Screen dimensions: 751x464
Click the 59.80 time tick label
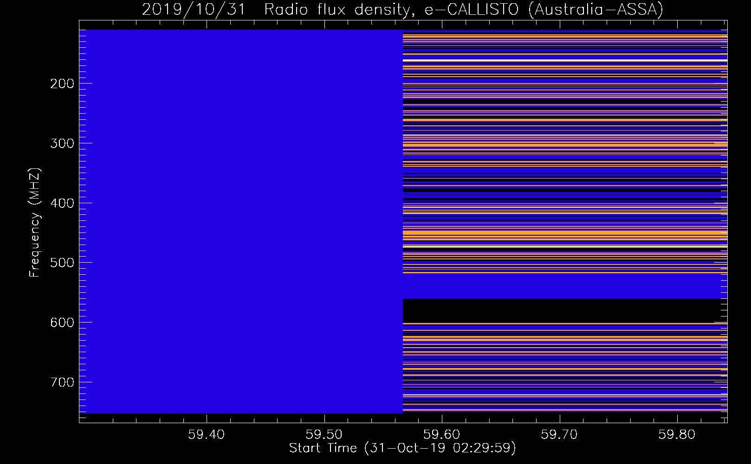pyautogui.click(x=678, y=435)
